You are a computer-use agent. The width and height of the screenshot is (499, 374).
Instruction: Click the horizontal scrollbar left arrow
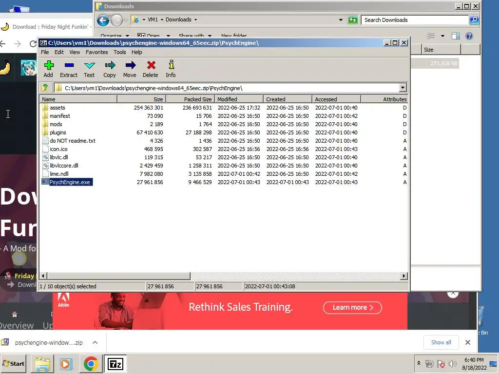43,276
